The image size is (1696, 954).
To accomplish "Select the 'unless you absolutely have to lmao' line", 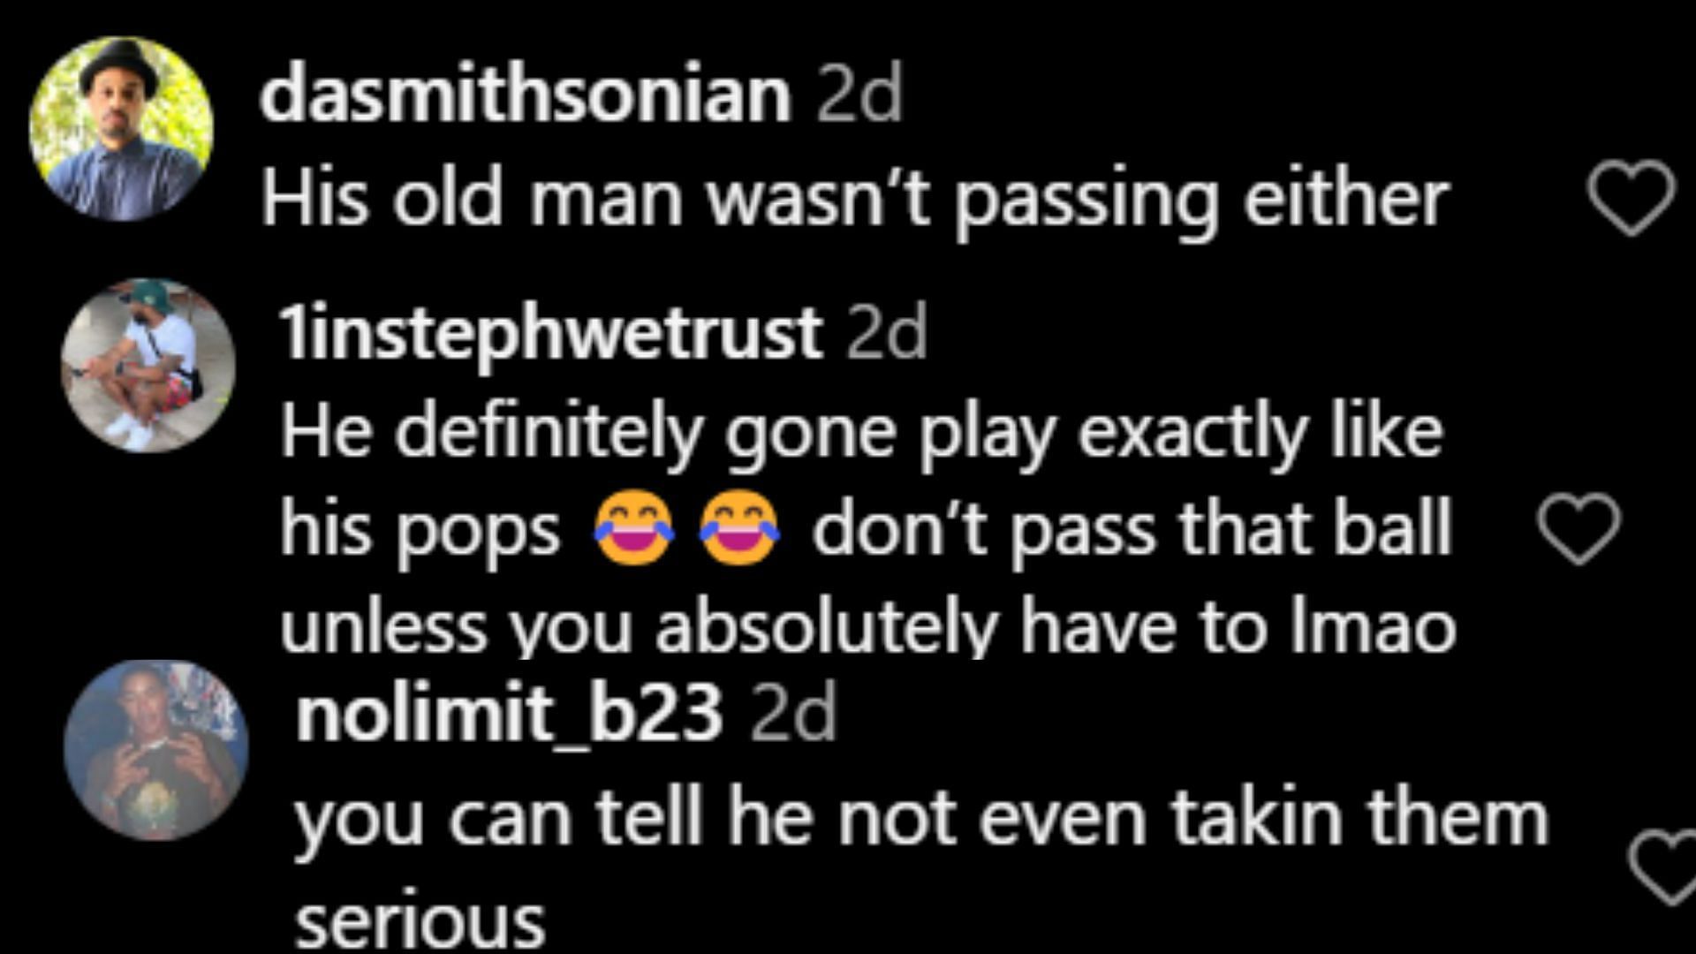I will pyautogui.click(x=868, y=627).
